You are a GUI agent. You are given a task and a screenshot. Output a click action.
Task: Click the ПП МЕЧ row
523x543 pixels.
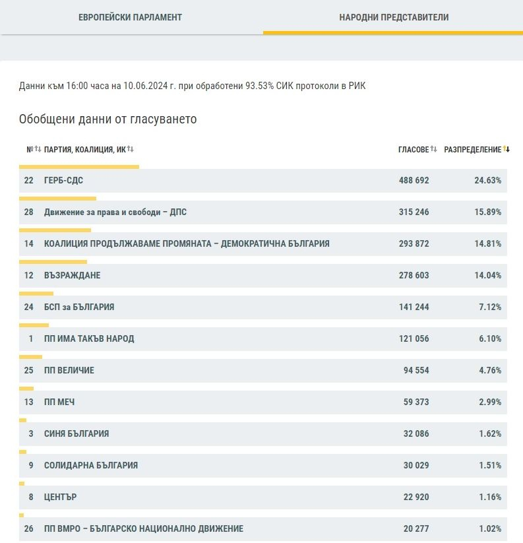click(x=263, y=402)
